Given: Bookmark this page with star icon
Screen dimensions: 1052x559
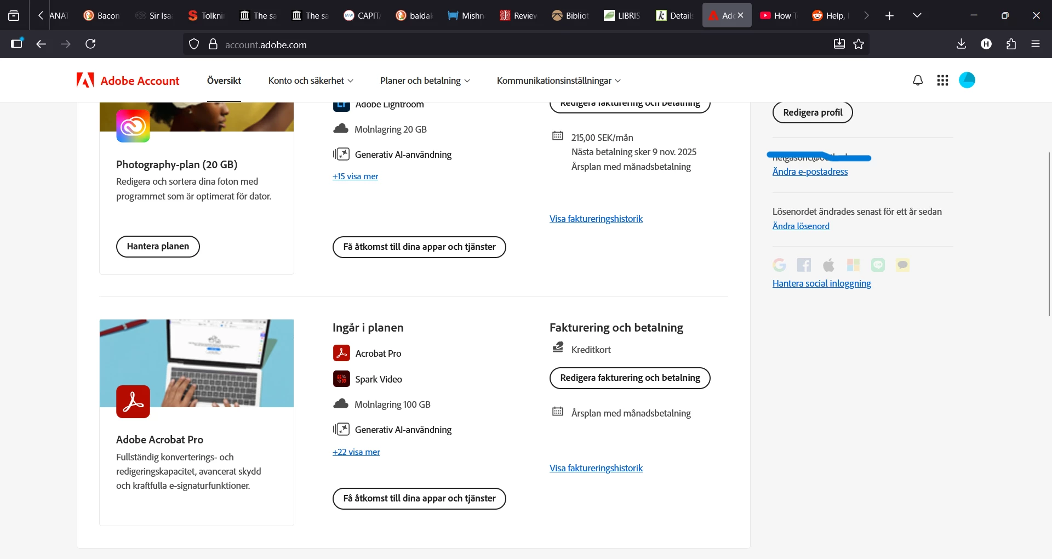Looking at the screenshot, I should click(x=859, y=44).
